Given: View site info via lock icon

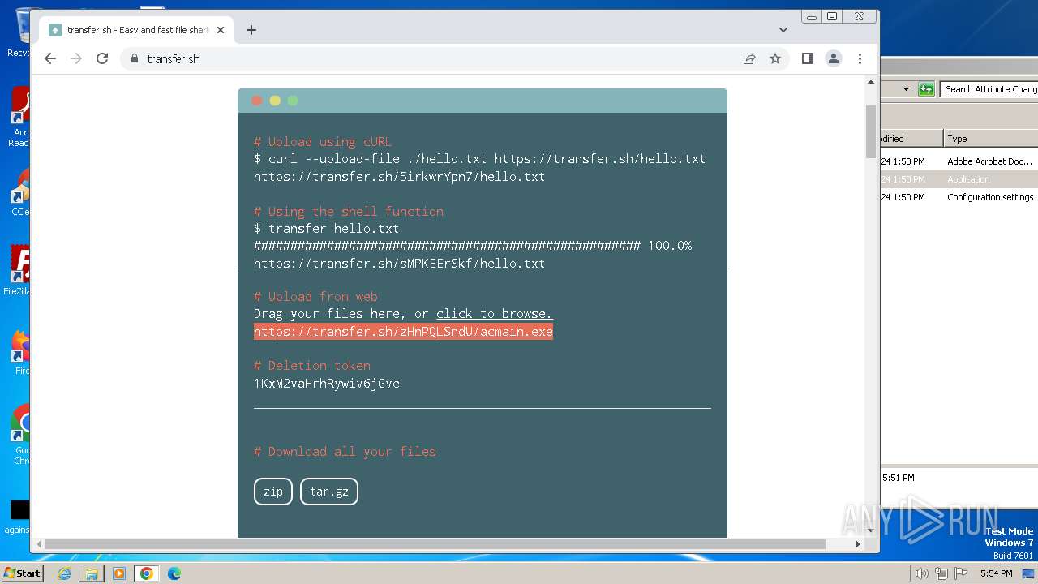Looking at the screenshot, I should [x=135, y=58].
